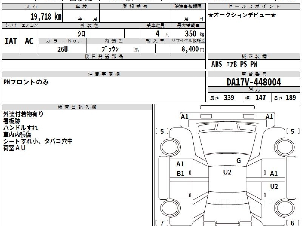Select the exterior color value シロ
Viewport: 302px width, 226px height.
(81, 33)
